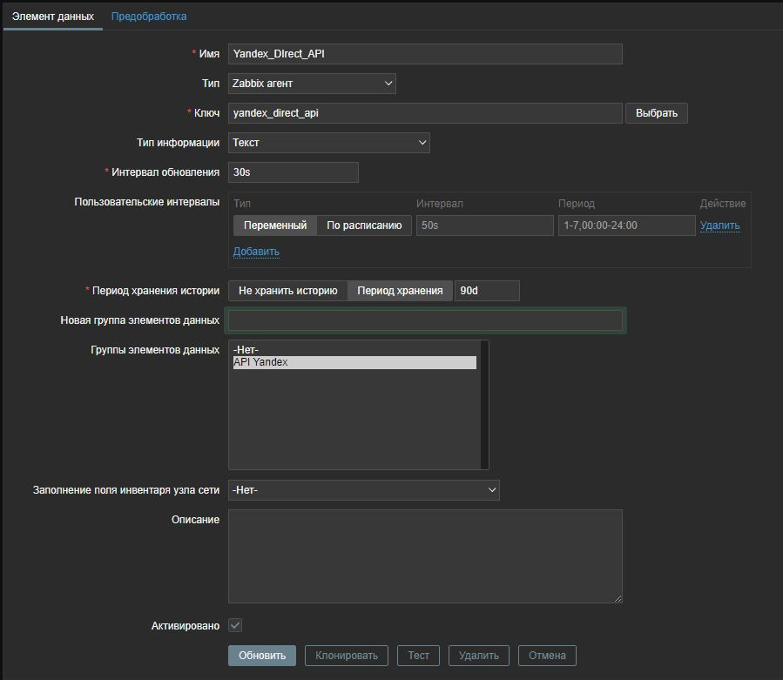This screenshot has height=680, width=783.
Task: Open the Элемент данных tab
Action: point(52,17)
